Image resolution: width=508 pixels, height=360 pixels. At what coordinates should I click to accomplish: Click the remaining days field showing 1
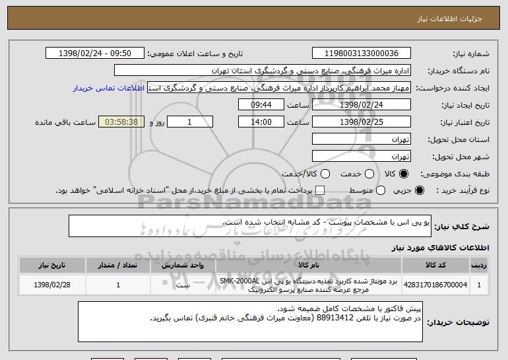coord(190,122)
